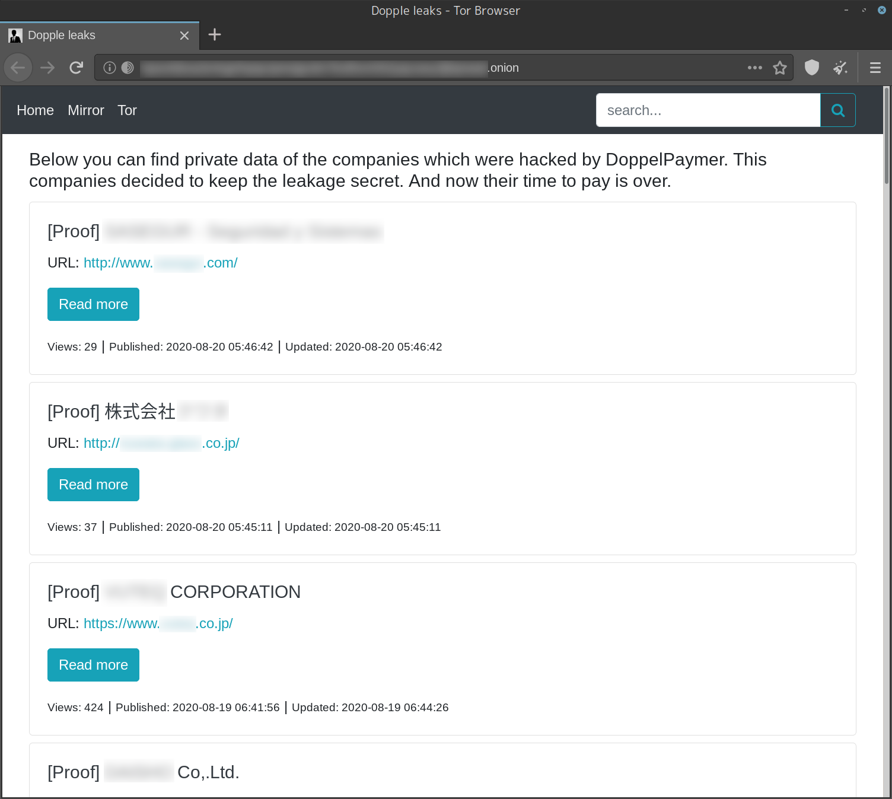
Task: Open the Tor navigation link
Action: coord(127,110)
